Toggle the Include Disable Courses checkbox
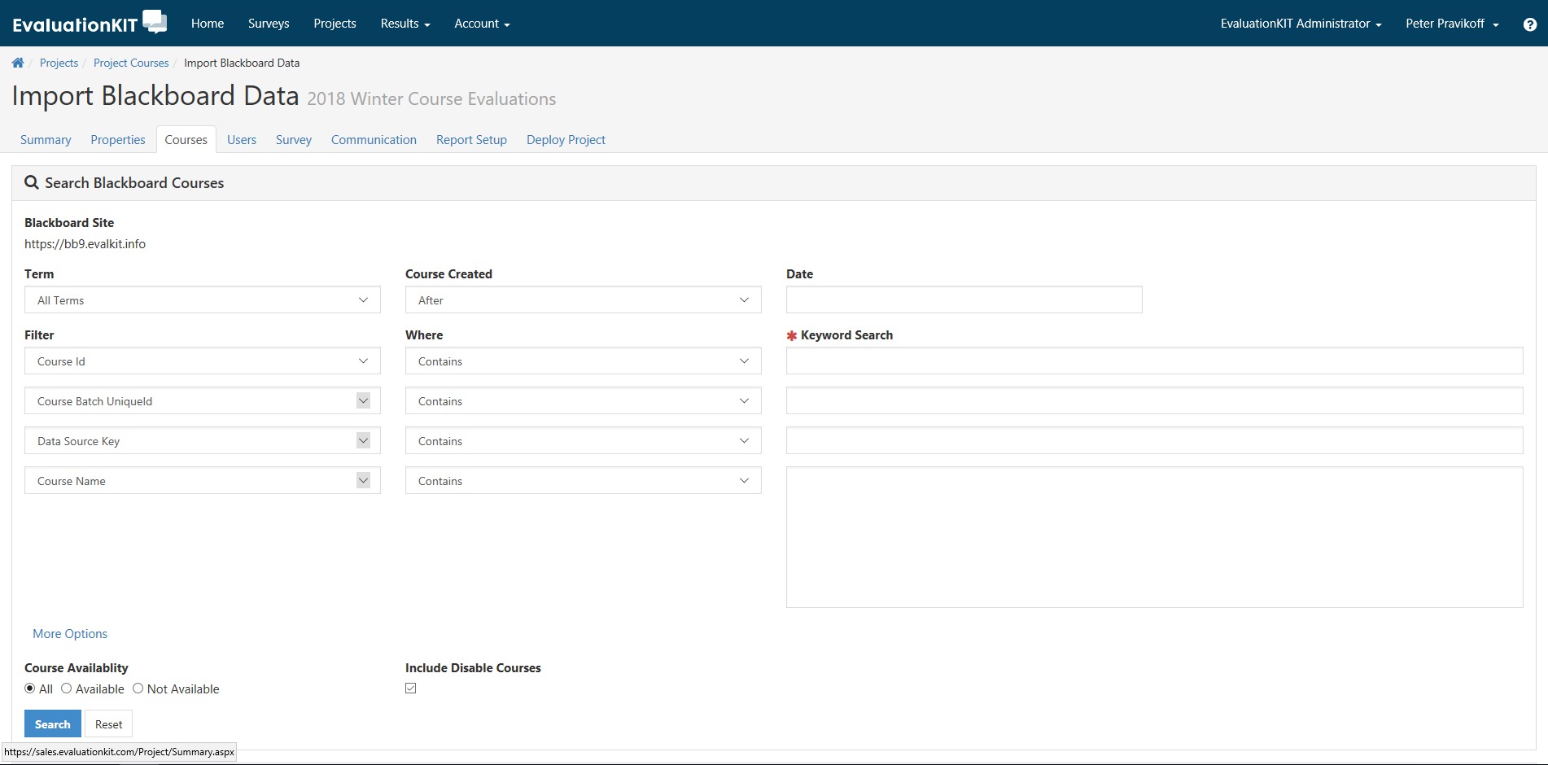This screenshot has width=1548, height=765. click(411, 688)
